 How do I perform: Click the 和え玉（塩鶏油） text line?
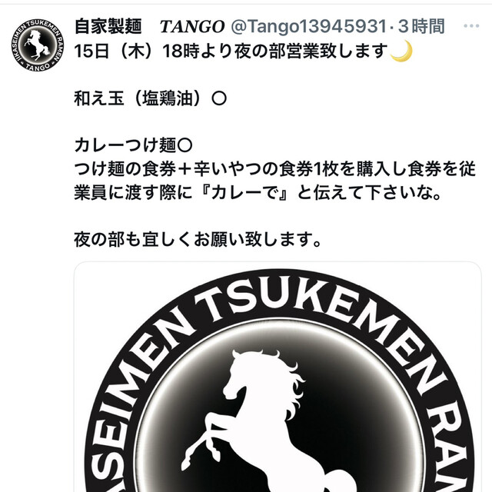138,98
